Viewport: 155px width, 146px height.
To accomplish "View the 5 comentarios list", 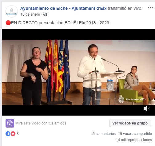I will point(104,134).
